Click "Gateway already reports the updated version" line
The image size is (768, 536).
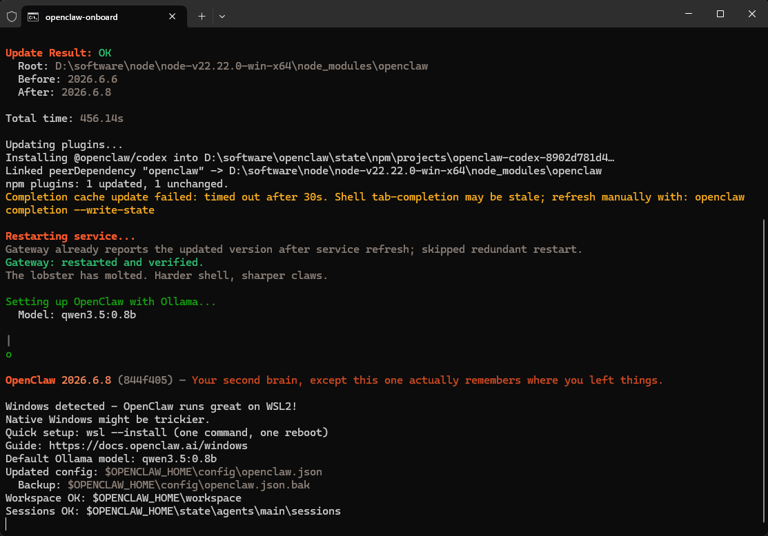pyautogui.click(x=294, y=249)
